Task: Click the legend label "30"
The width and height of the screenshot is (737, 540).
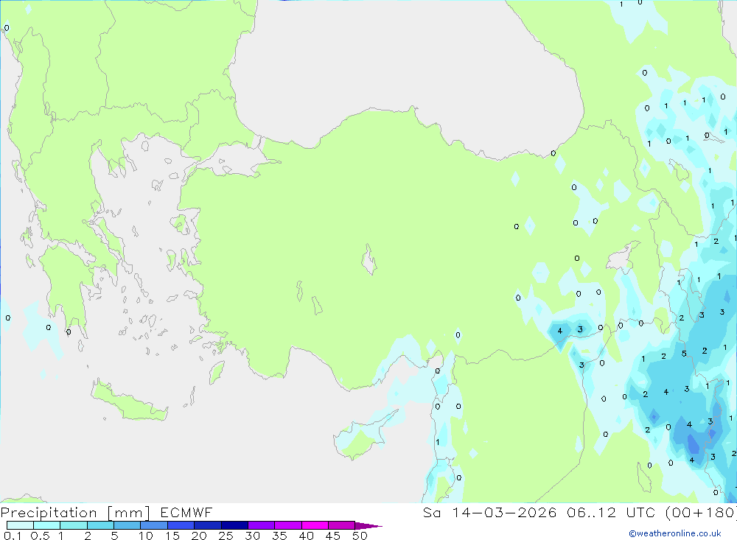Action: click(x=253, y=536)
